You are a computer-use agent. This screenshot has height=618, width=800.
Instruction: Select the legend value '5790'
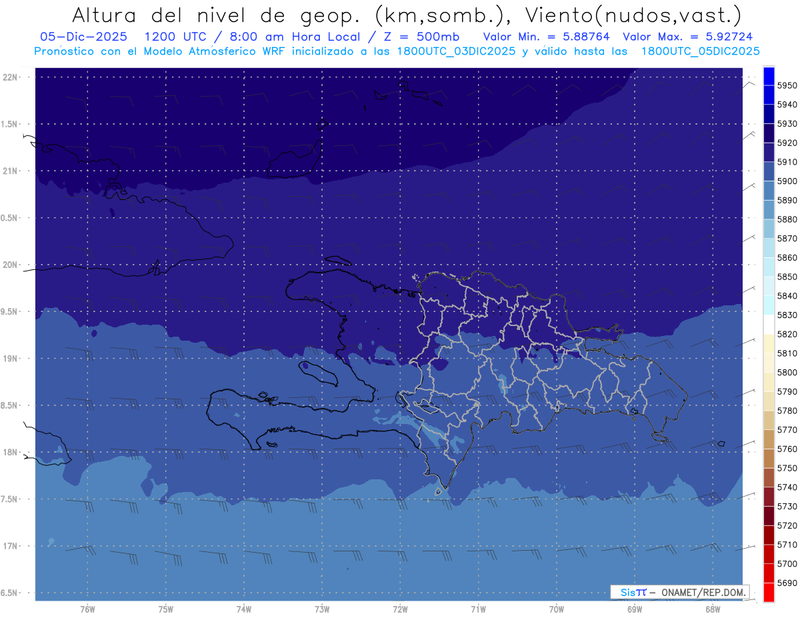coord(787,392)
